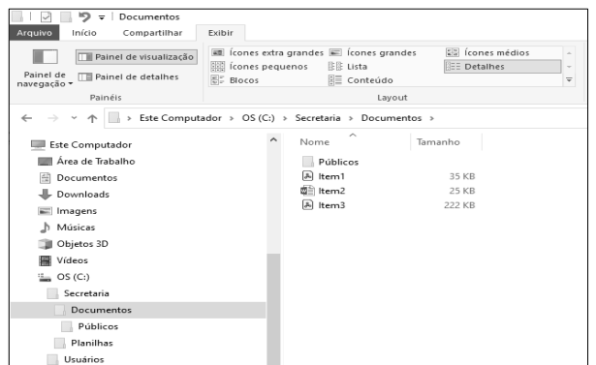
Task: Click the 35 KB size value
Action: coord(462,176)
